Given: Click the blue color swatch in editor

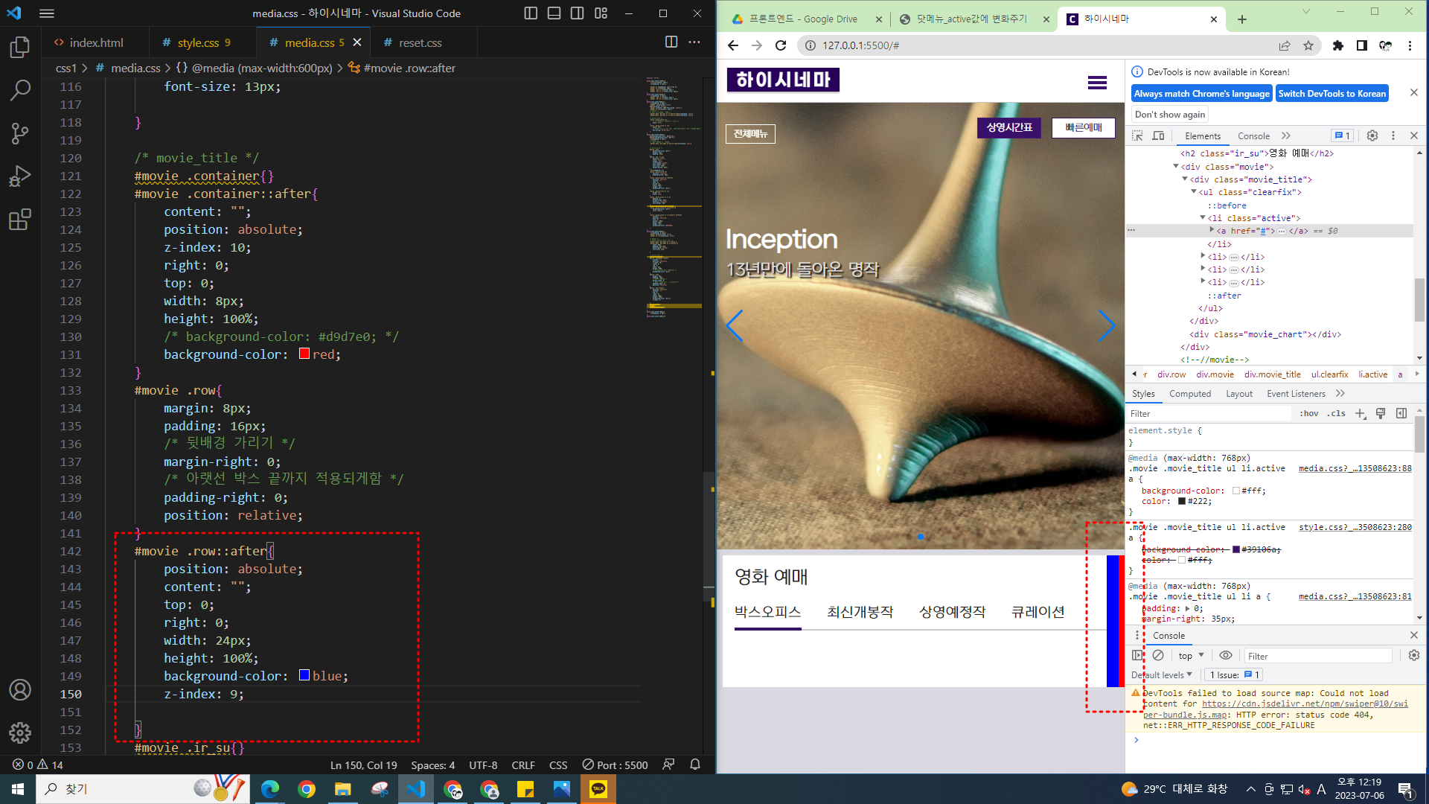Looking at the screenshot, I should click(x=304, y=676).
